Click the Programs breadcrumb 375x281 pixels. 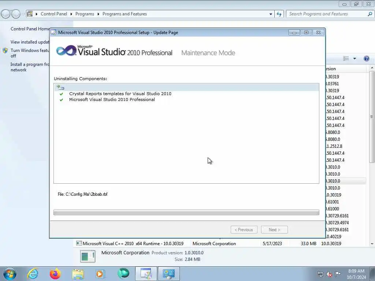pos(85,14)
